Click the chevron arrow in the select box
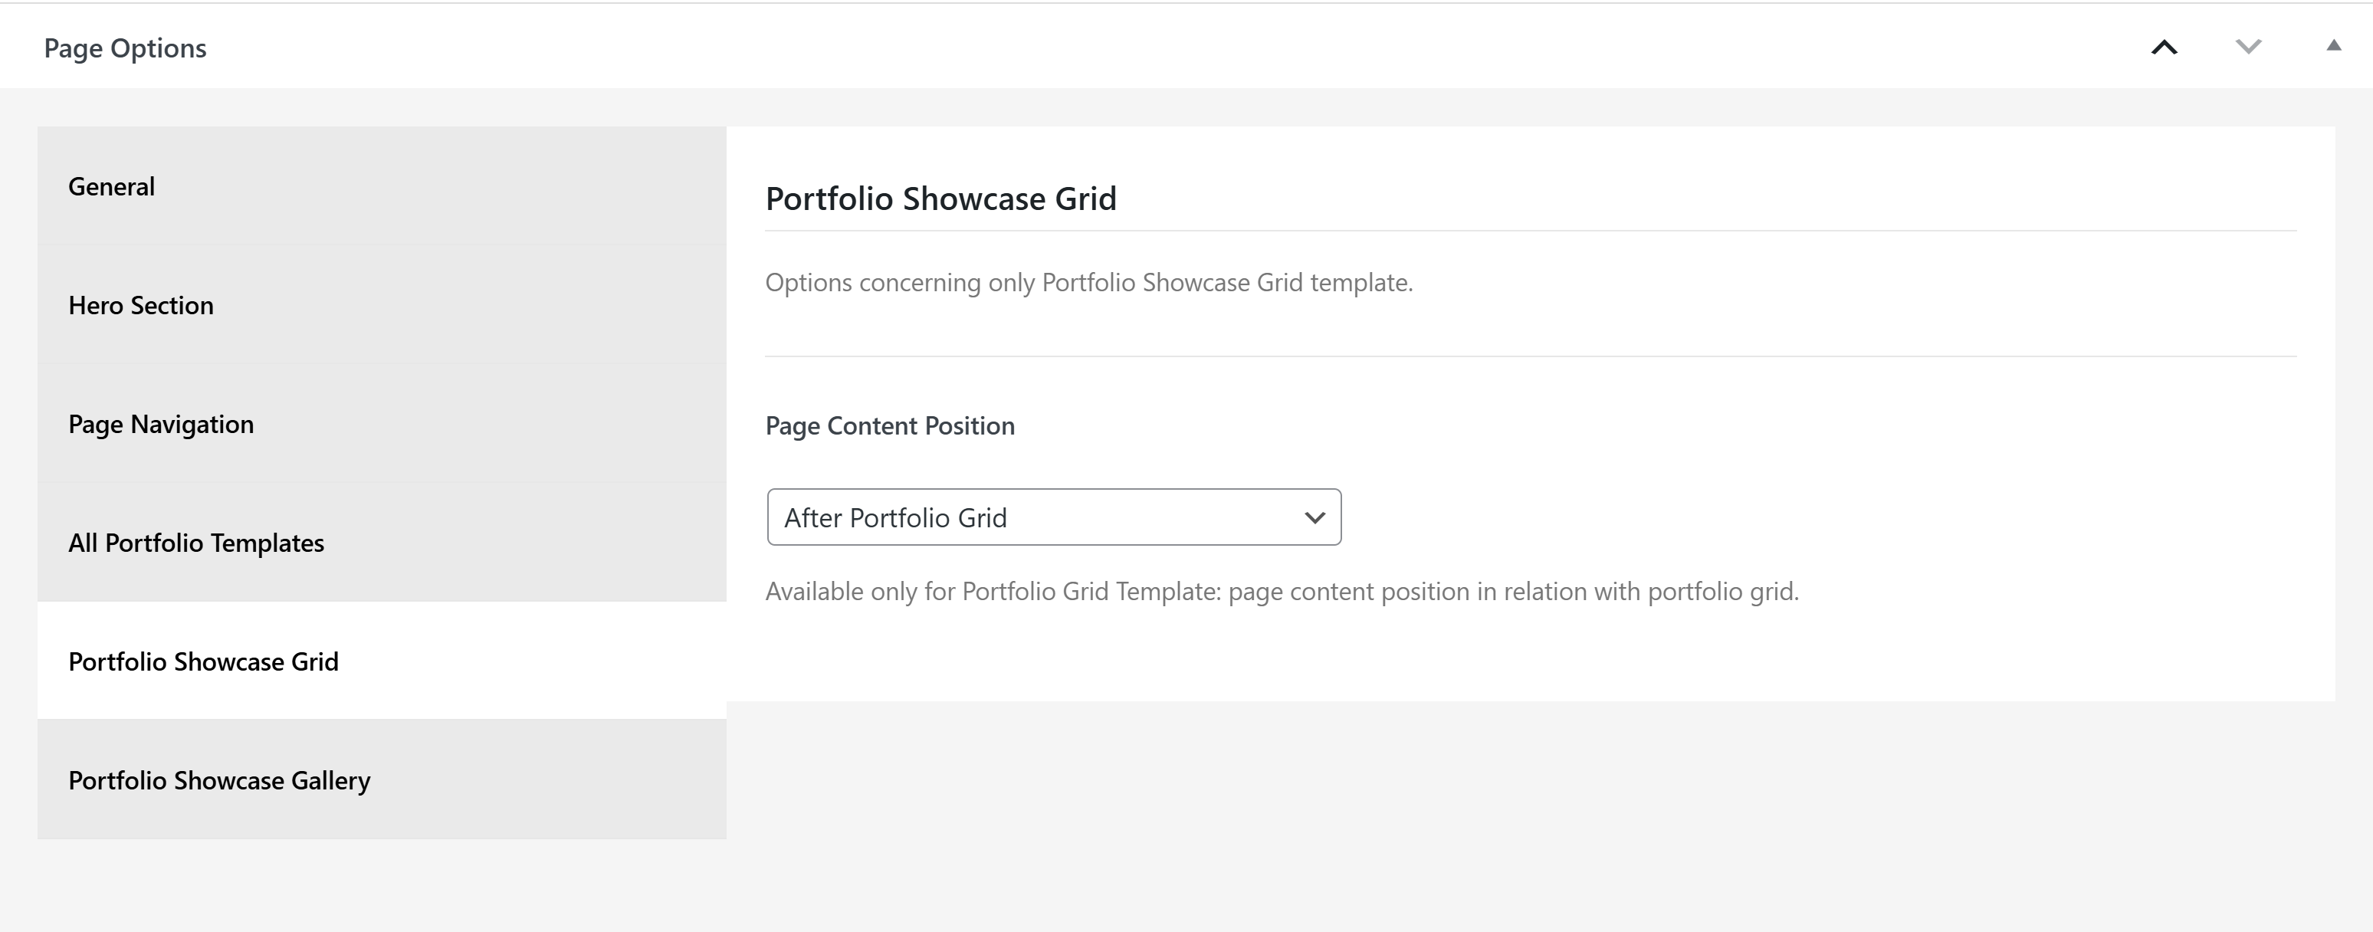This screenshot has width=2373, height=932. pos(1315,517)
